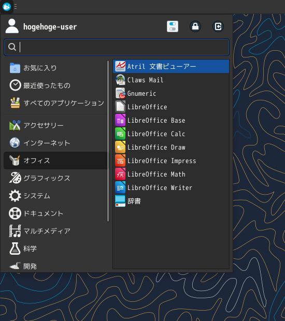The image size is (285, 321).
Task: Launch LibreOffice Math formula editor
Action: (x=171, y=174)
